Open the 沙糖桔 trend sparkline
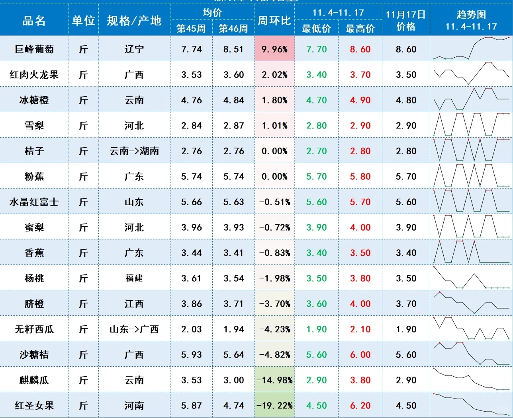The height and width of the screenshot is (418, 513). (471, 354)
